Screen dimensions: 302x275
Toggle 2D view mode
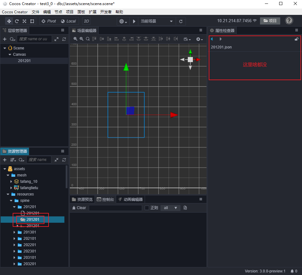point(87,21)
